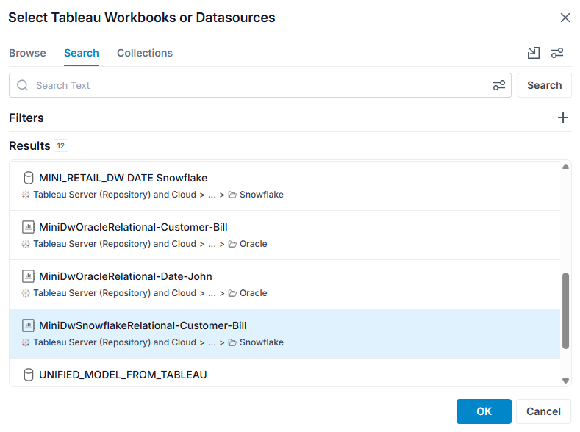This screenshot has width=580, height=432.
Task: Expand path ellipsis under MiniDwOracleRelational-Customer-Bill
Action: click(212, 244)
